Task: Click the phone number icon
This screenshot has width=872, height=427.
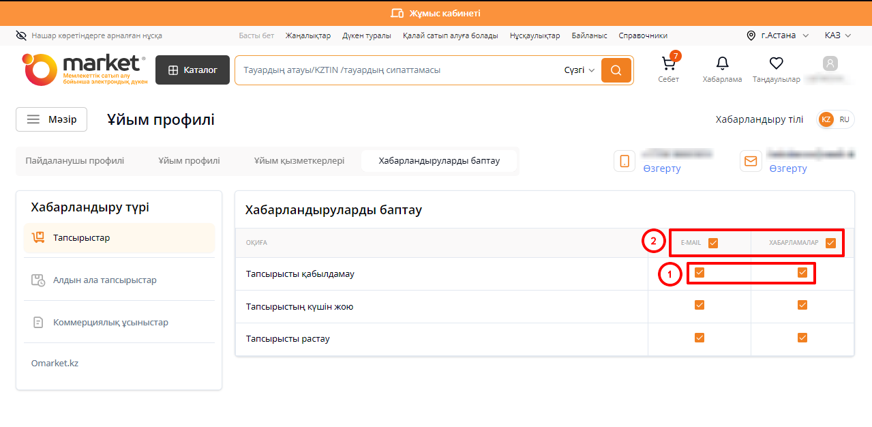Action: pos(625,161)
